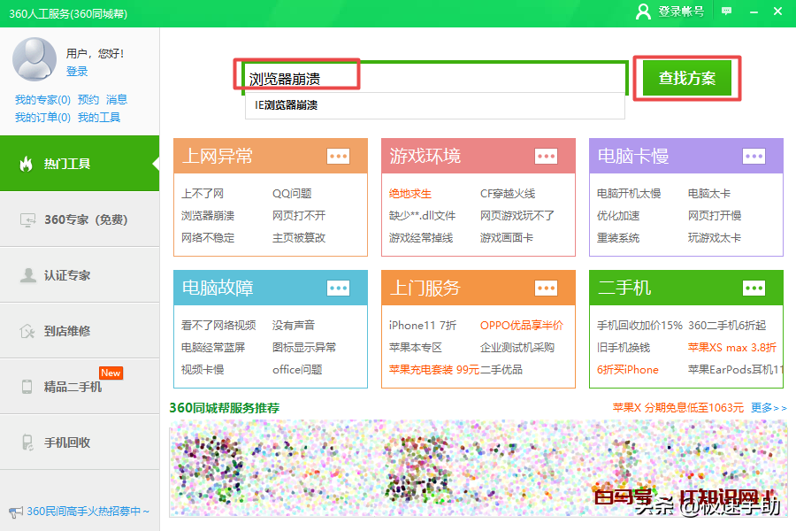Open 我的专家(0) link
This screenshot has height=531, width=796.
[42, 100]
